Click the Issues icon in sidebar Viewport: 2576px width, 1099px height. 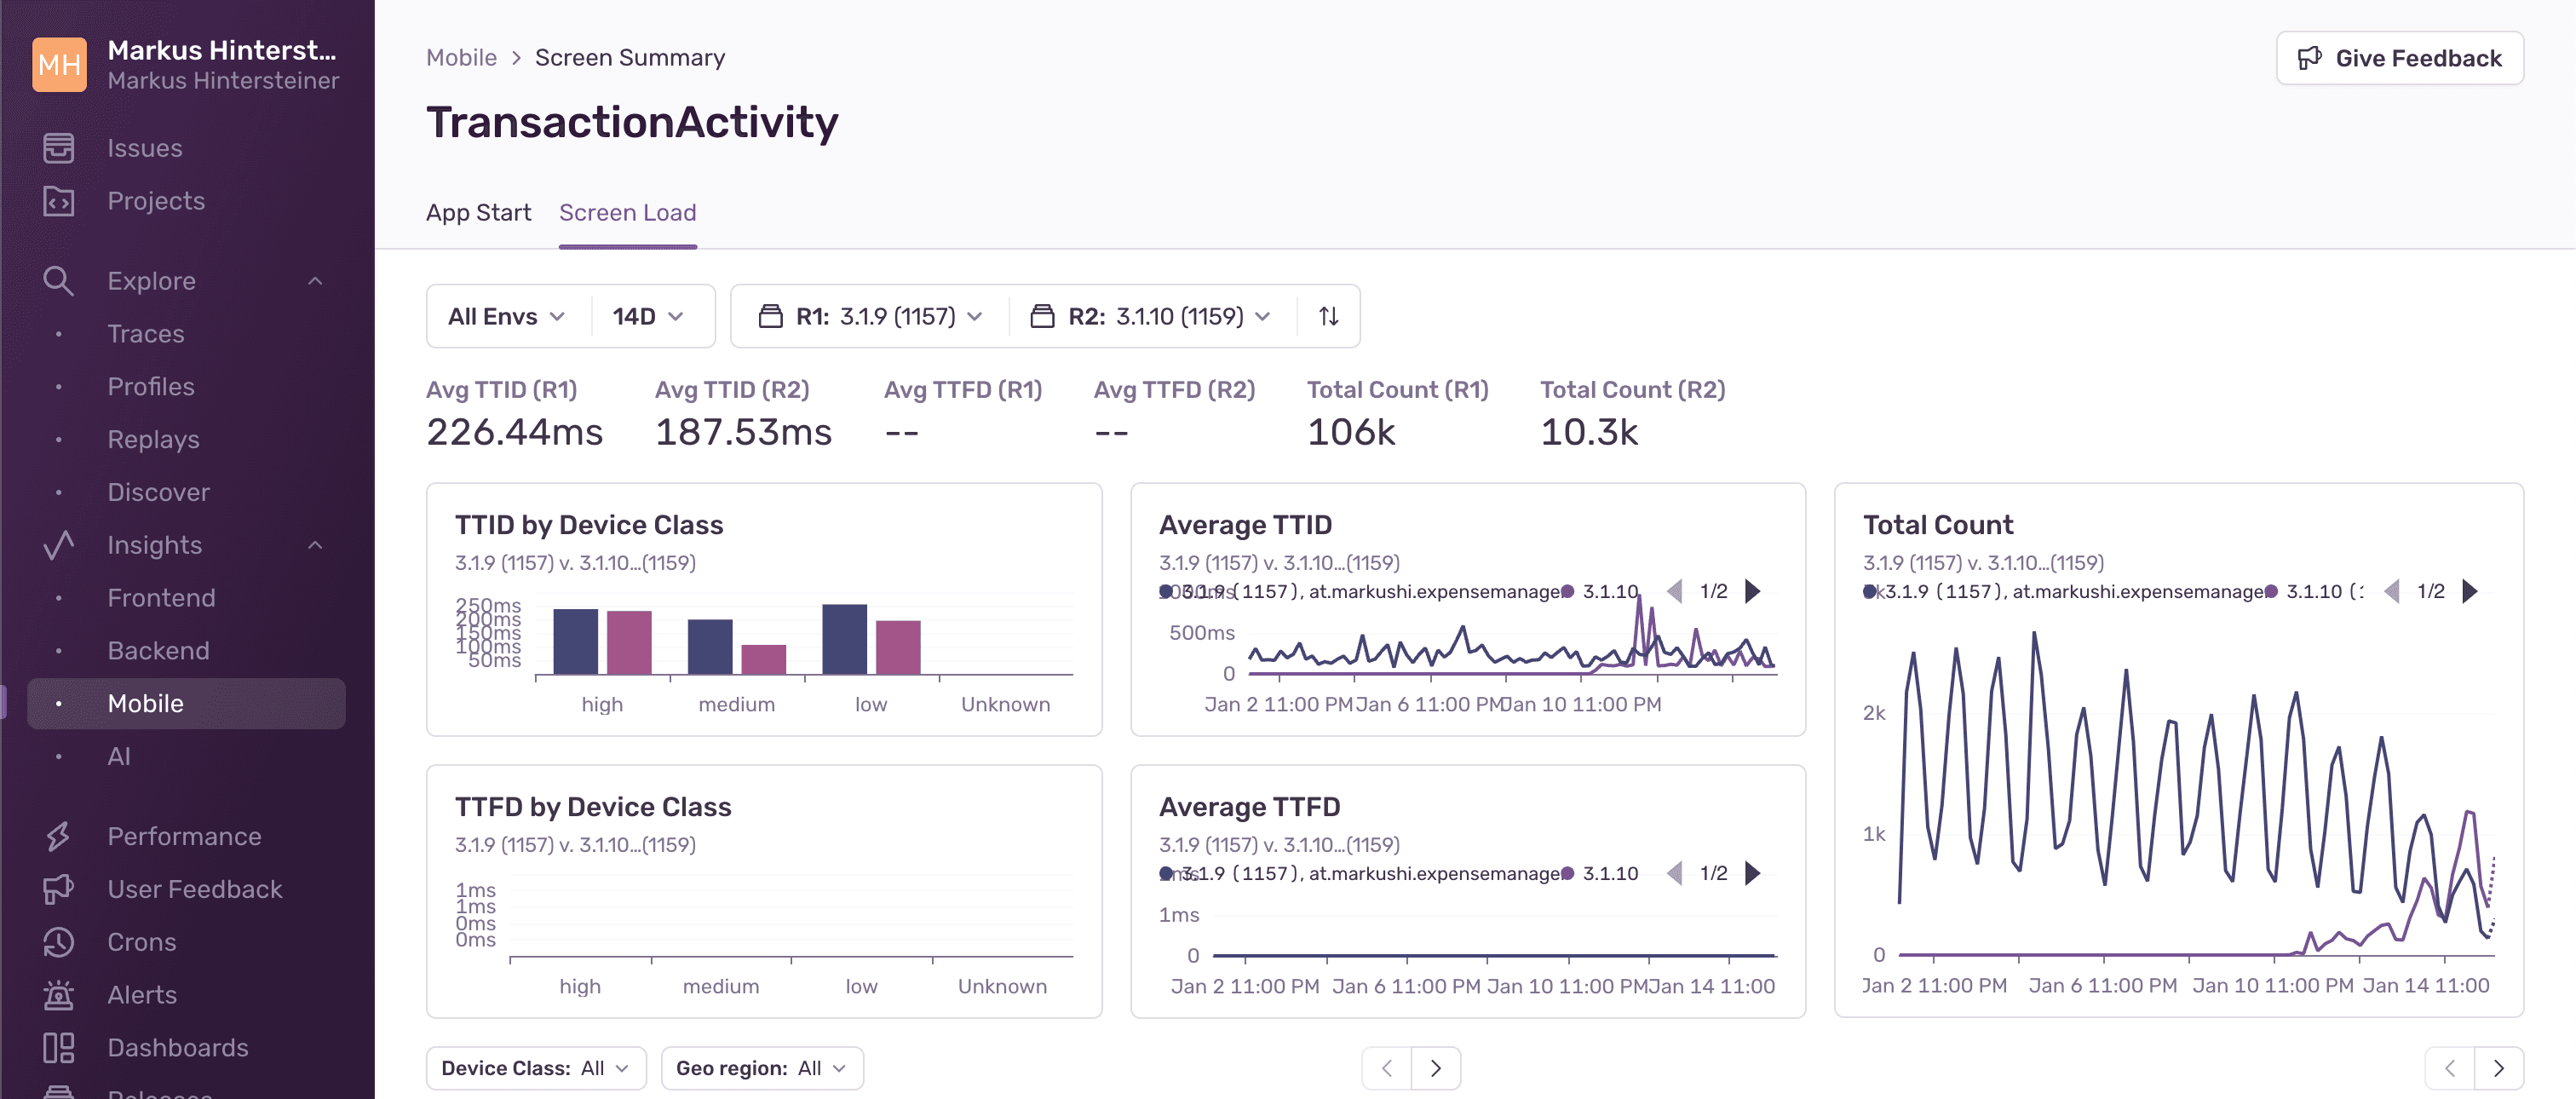59,147
